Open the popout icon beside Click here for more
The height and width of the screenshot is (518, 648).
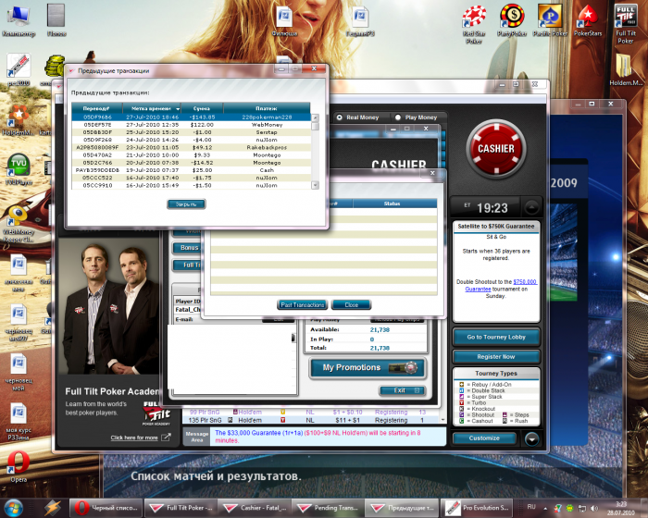pyautogui.click(x=166, y=437)
